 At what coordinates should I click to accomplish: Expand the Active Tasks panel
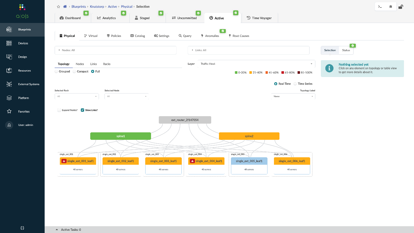pos(57,230)
